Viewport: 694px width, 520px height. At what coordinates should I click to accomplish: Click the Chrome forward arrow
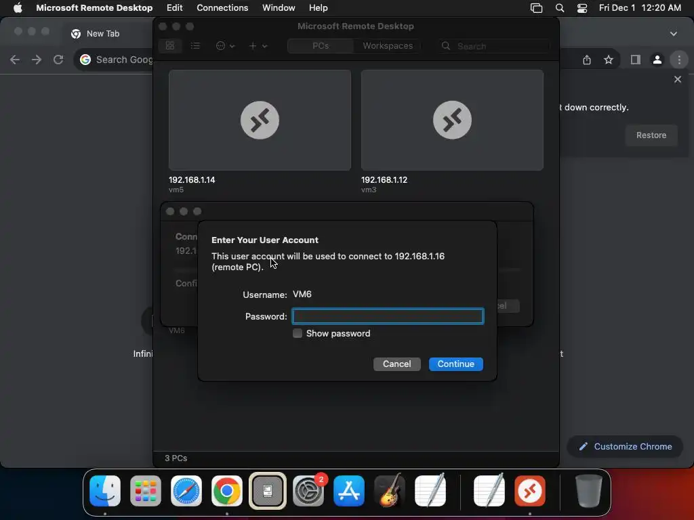point(37,60)
